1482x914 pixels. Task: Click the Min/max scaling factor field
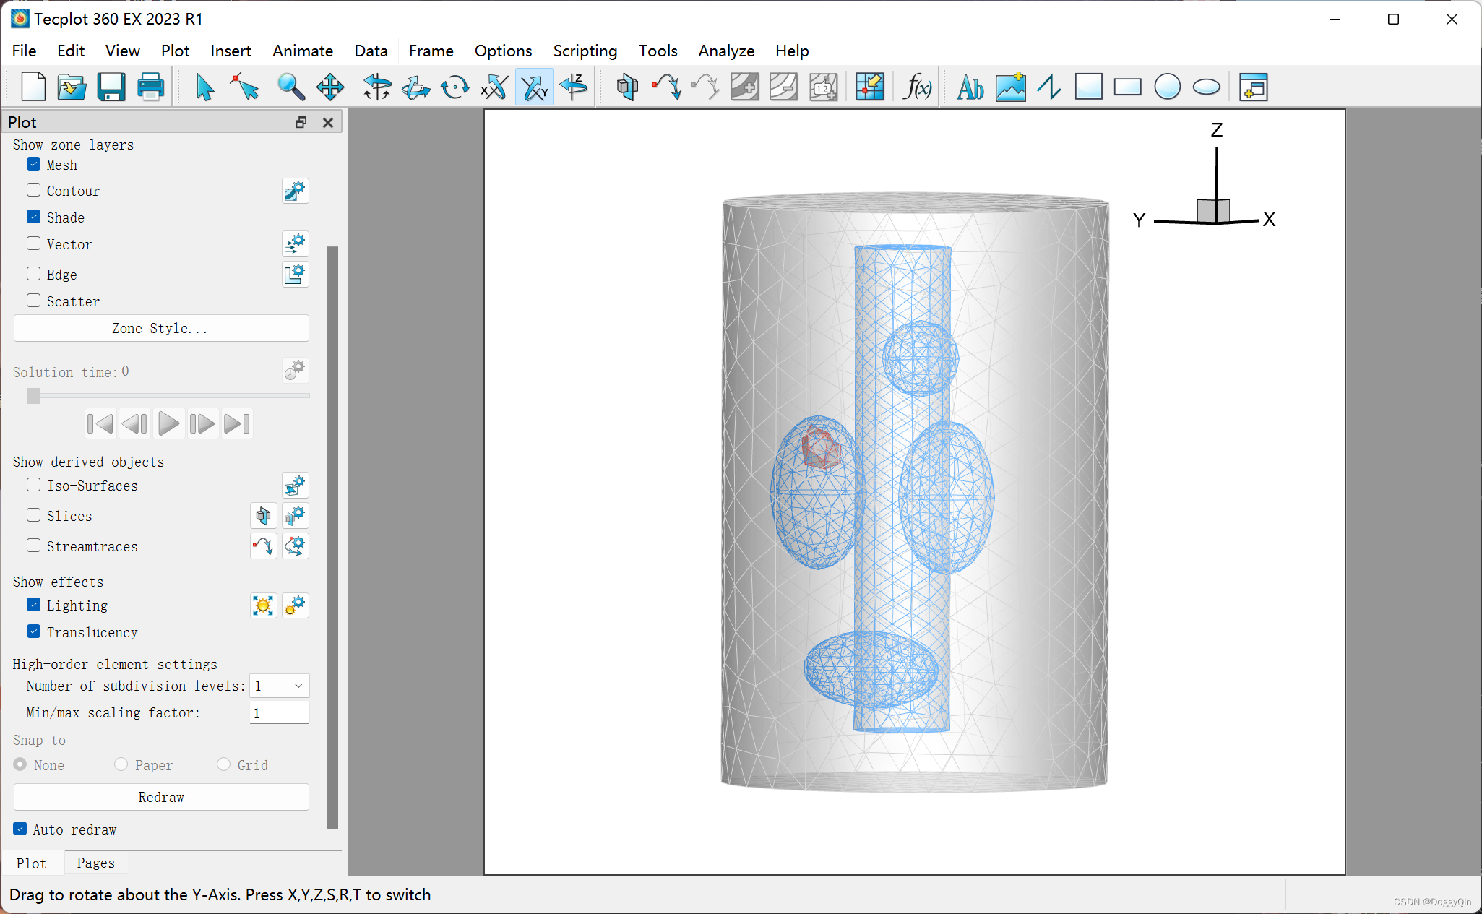[x=279, y=713]
